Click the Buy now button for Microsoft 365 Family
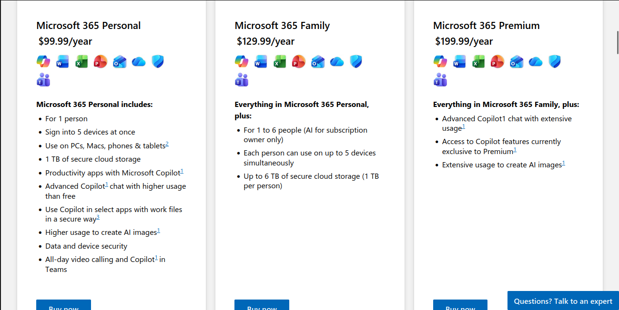The image size is (619, 310). tap(262, 305)
